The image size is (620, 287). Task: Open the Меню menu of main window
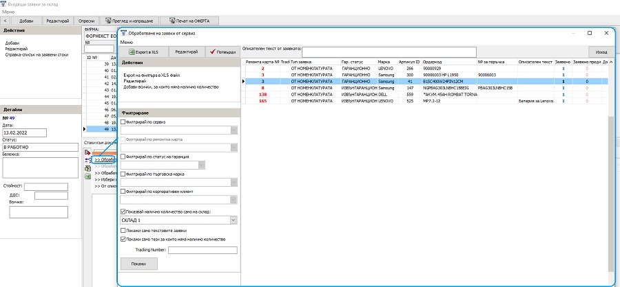point(10,12)
